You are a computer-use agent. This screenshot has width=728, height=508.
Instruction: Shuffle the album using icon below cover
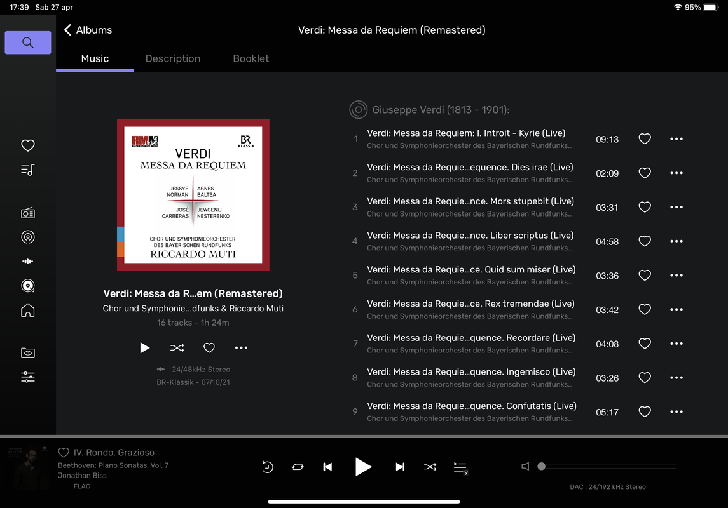coord(177,347)
